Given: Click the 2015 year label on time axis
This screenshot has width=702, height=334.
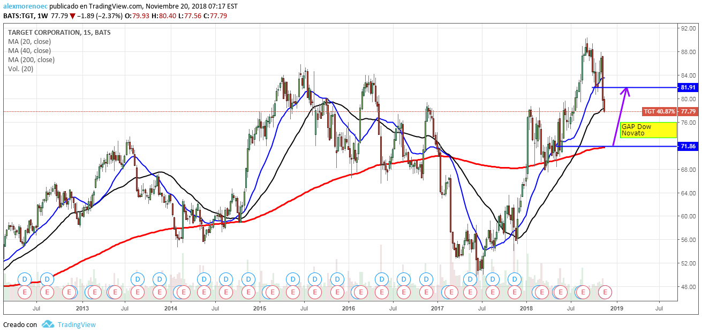Looking at the screenshot, I should click(260, 308).
